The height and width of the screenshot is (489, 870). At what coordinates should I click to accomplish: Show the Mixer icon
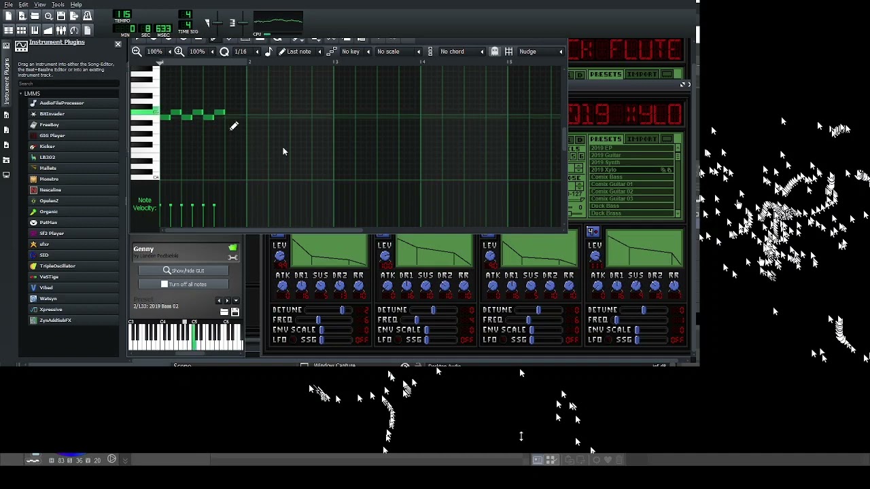[61, 30]
